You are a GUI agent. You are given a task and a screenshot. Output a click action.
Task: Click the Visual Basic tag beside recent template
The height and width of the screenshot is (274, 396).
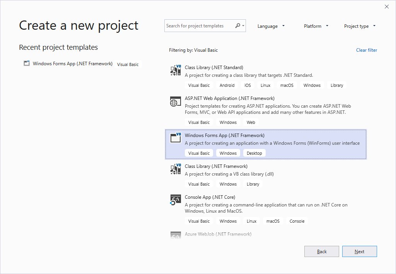click(x=128, y=64)
